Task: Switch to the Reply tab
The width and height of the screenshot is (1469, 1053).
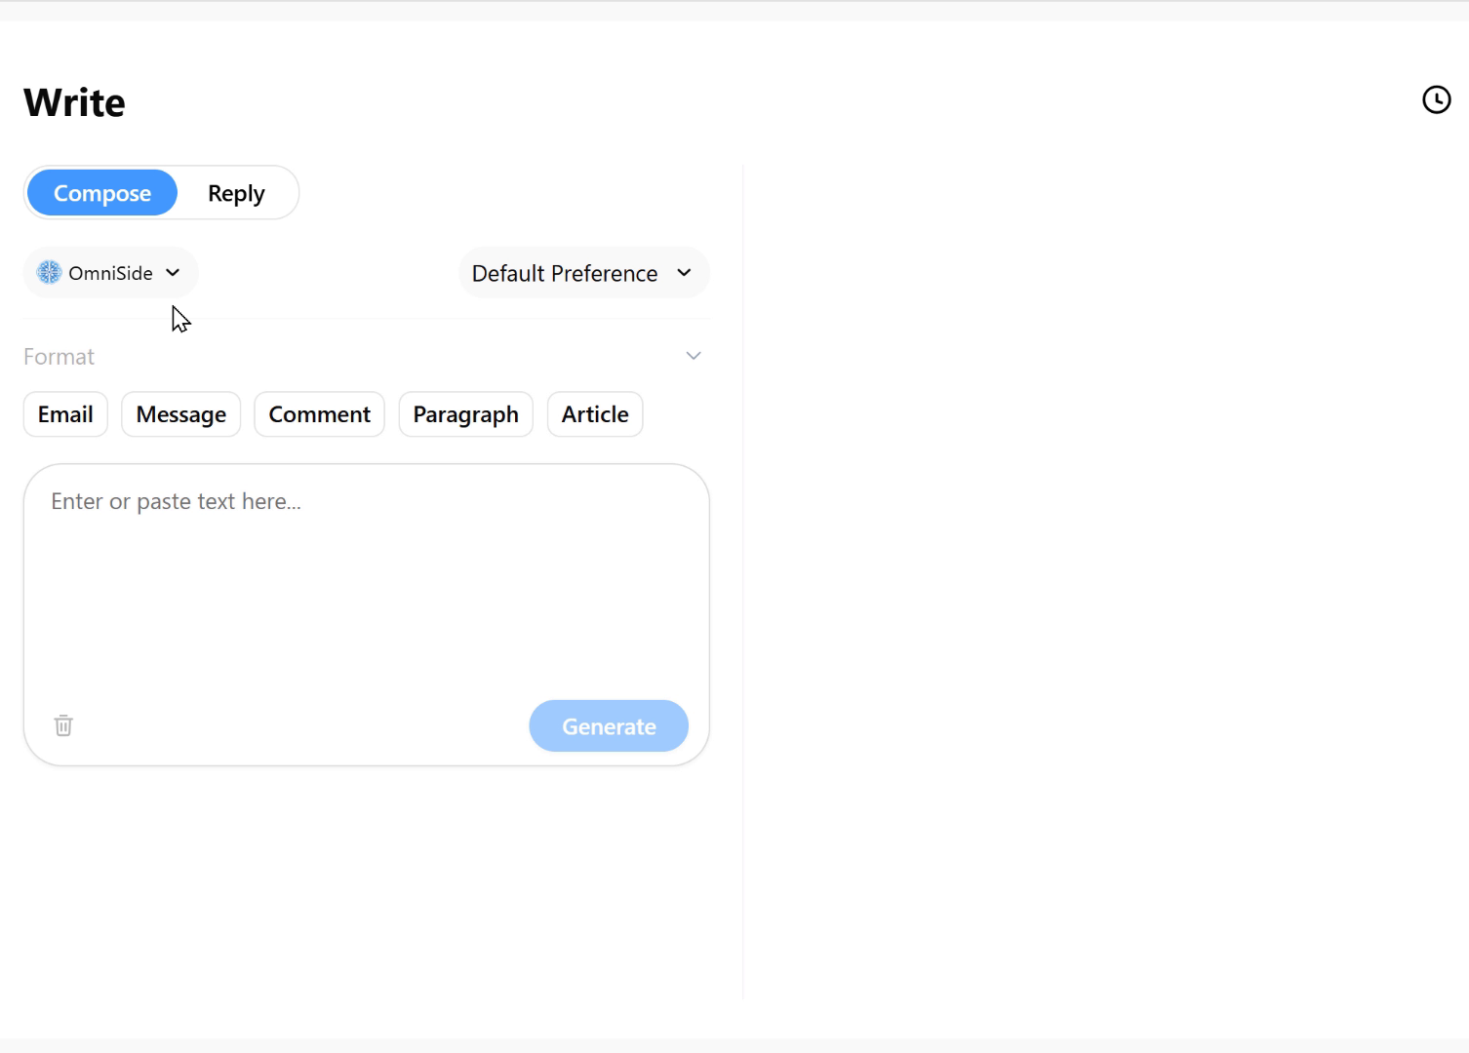Action: pos(236,193)
